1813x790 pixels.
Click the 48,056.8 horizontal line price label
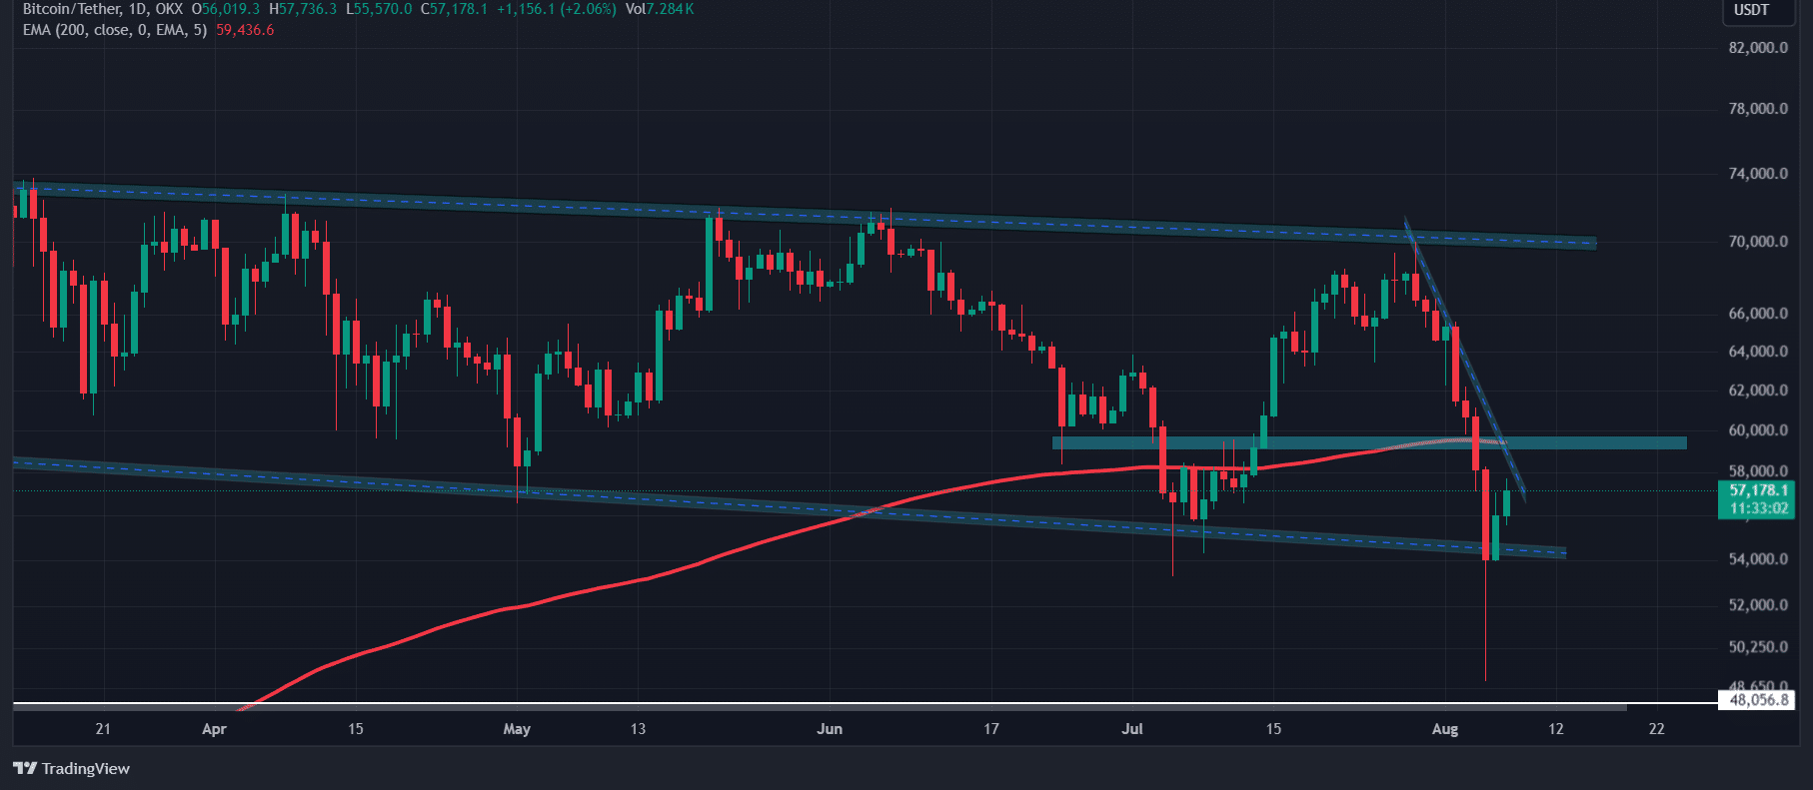click(1758, 700)
